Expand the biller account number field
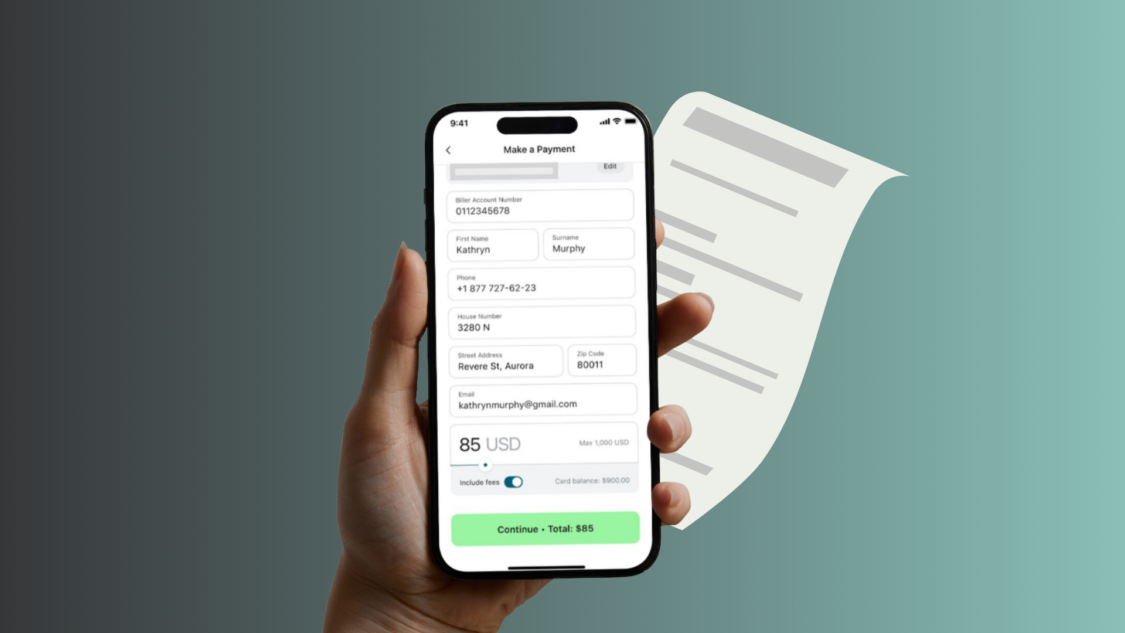1125x633 pixels. pyautogui.click(x=541, y=207)
